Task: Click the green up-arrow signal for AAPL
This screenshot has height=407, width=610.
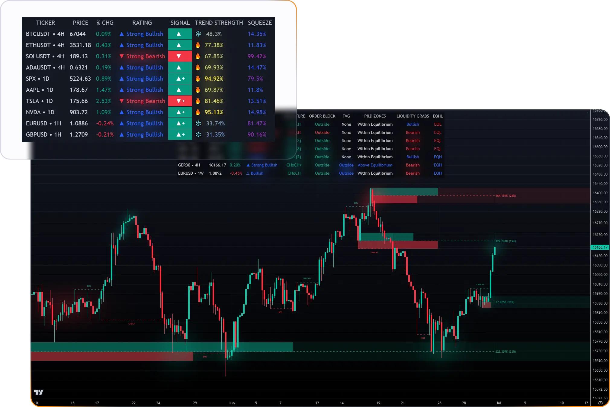Action: pyautogui.click(x=180, y=90)
